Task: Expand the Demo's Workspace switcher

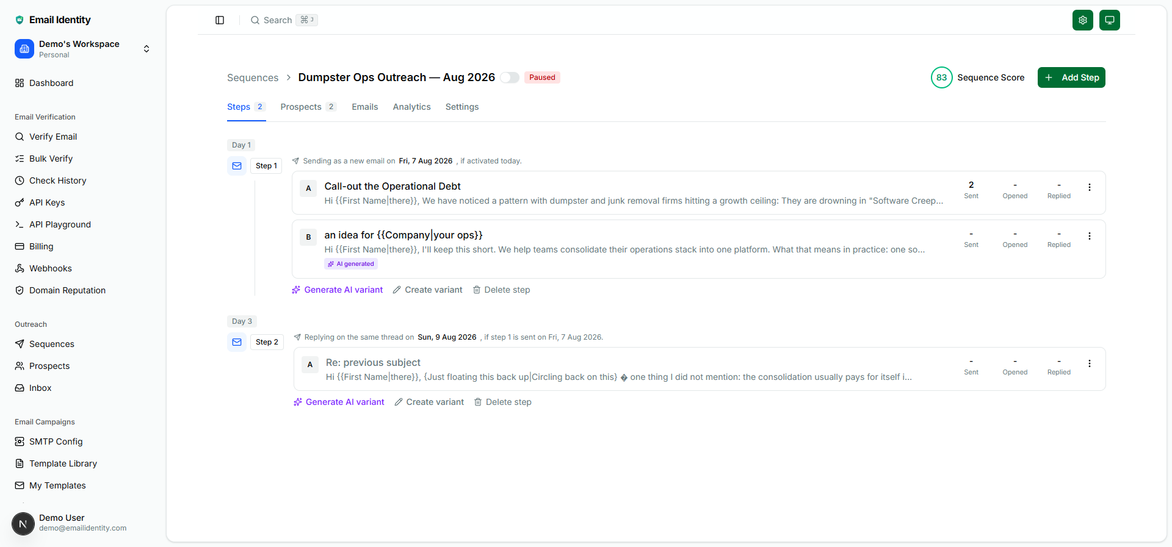Action: point(83,49)
